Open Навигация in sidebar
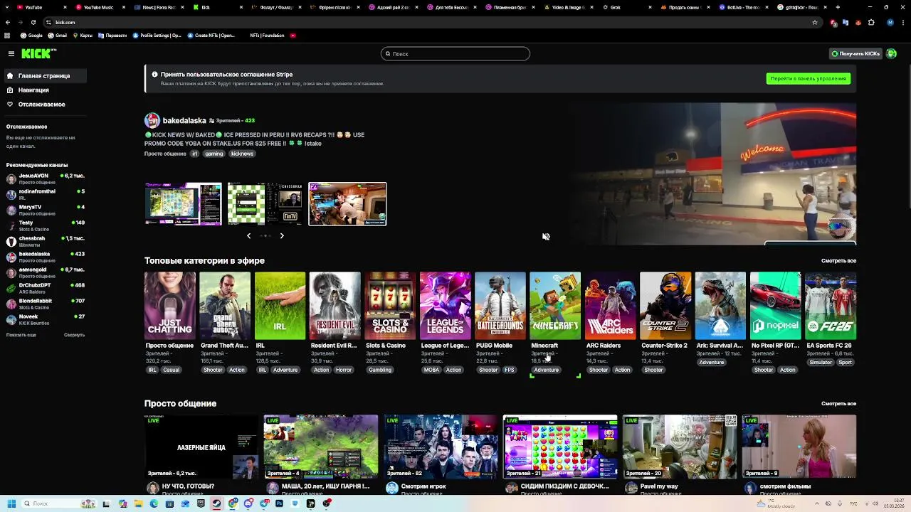Viewport: 911px width, 512px height. 33,90
